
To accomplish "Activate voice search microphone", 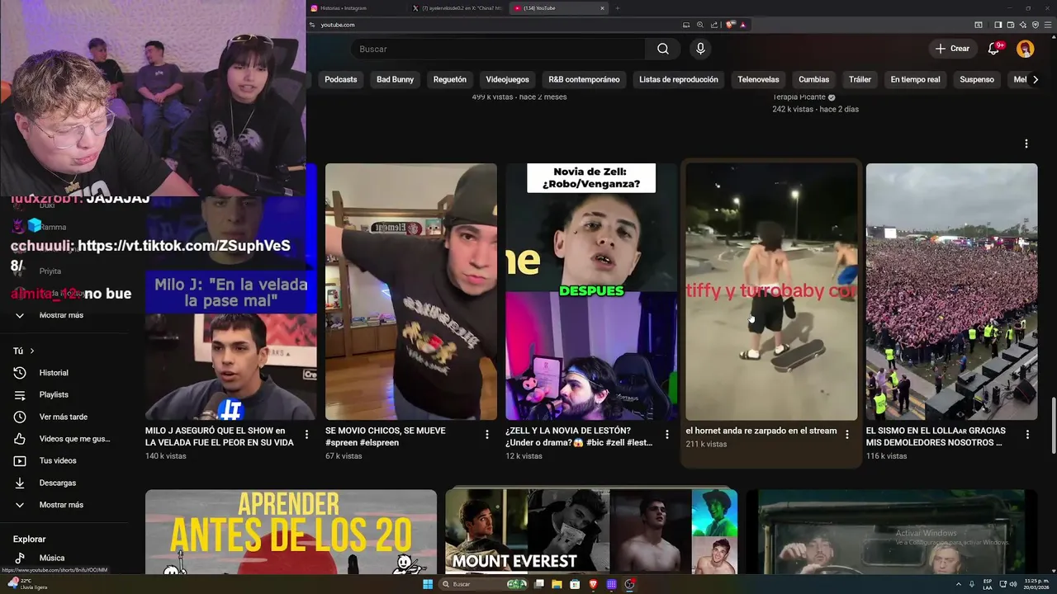I will point(700,49).
